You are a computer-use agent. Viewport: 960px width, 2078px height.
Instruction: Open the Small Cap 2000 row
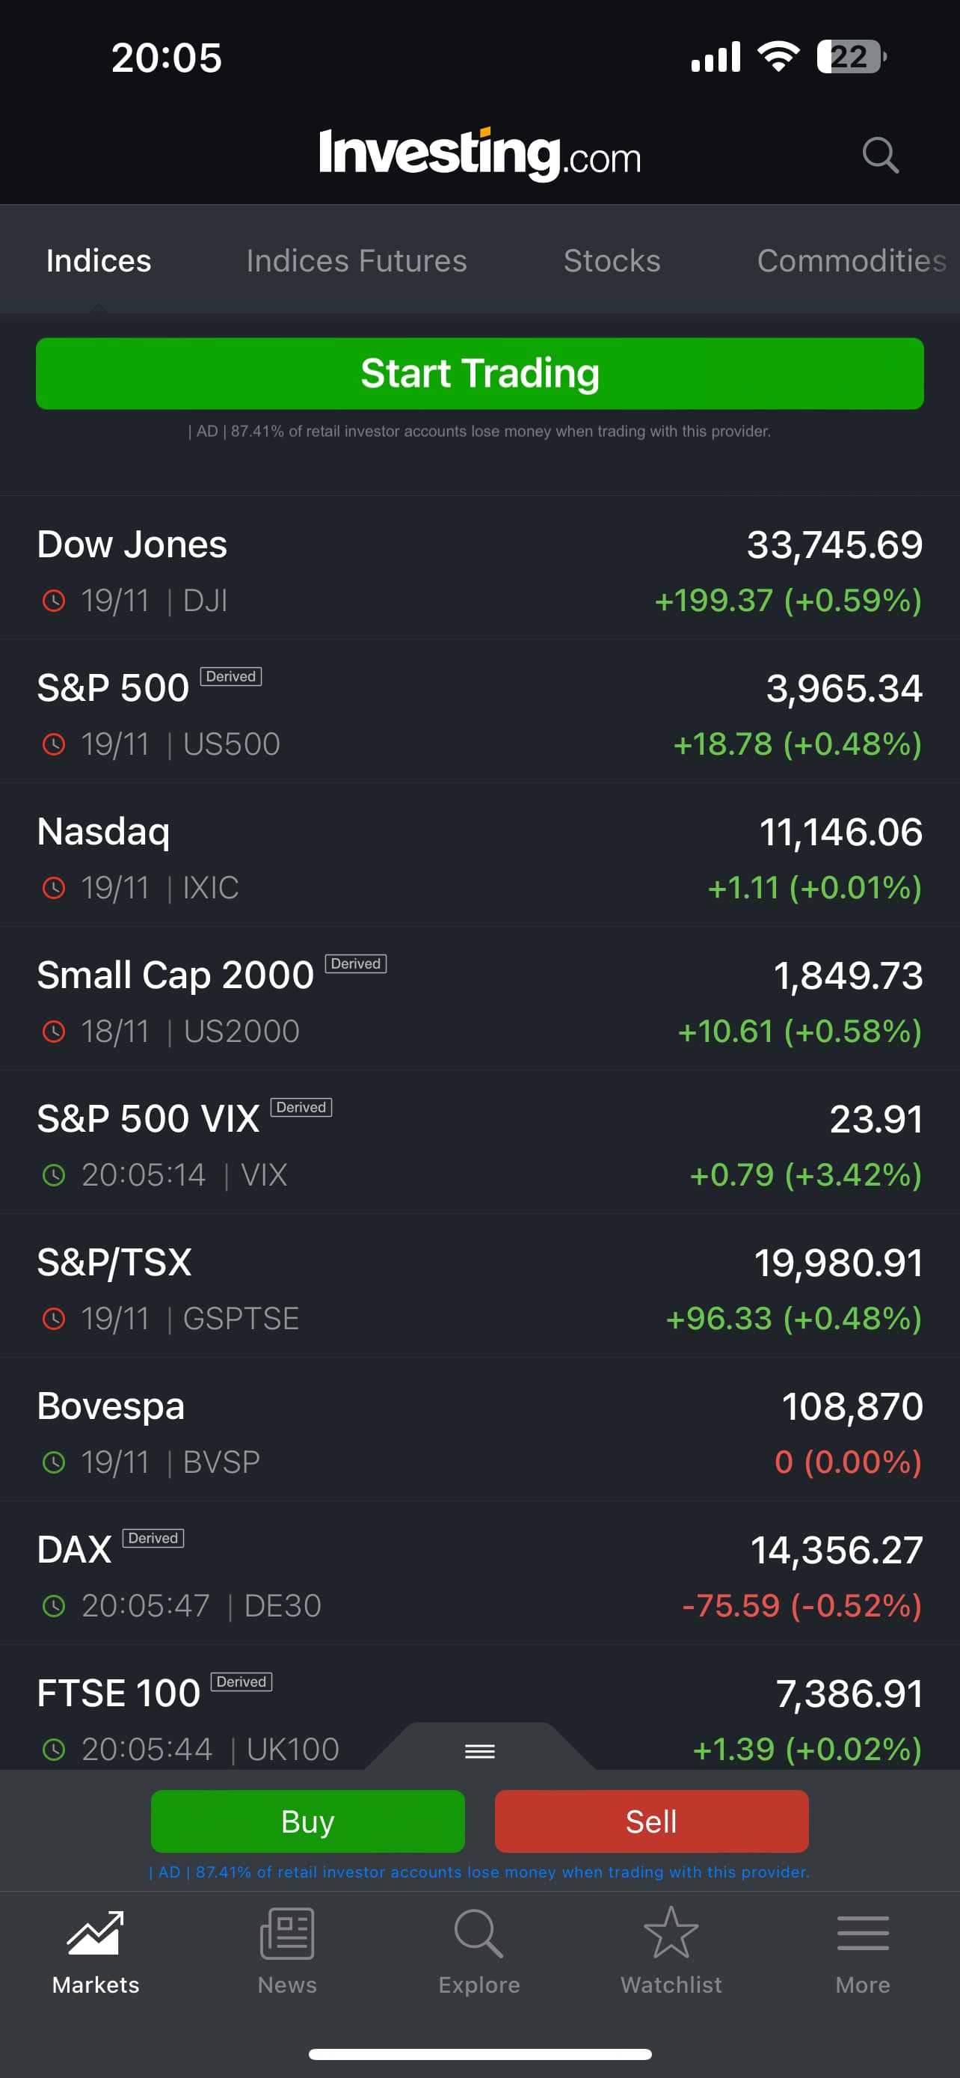click(x=479, y=1002)
